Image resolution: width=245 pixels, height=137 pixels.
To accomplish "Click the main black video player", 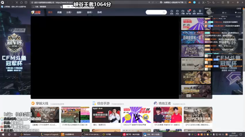I will tap(105, 57).
